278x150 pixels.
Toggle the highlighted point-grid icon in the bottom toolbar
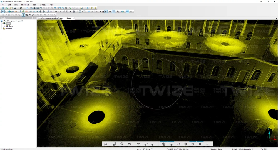(200, 144)
